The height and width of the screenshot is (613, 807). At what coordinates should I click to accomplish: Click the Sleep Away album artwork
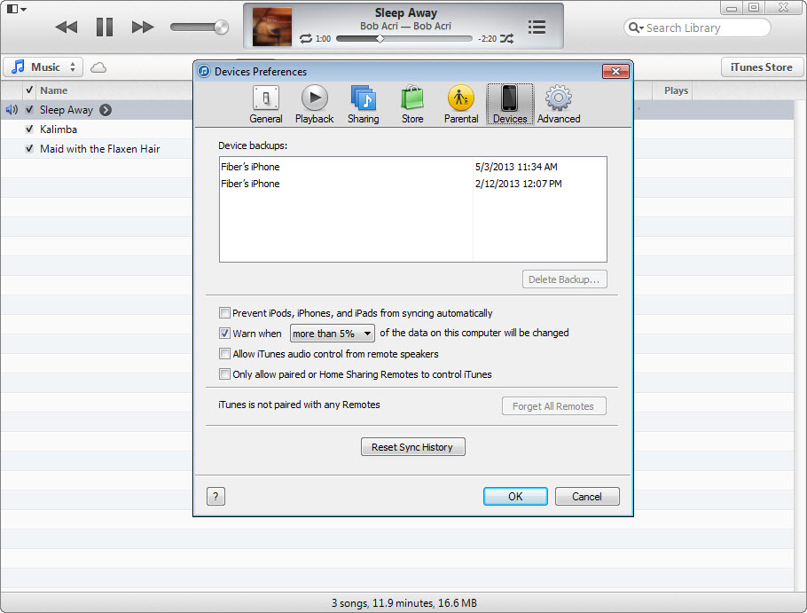tap(271, 27)
